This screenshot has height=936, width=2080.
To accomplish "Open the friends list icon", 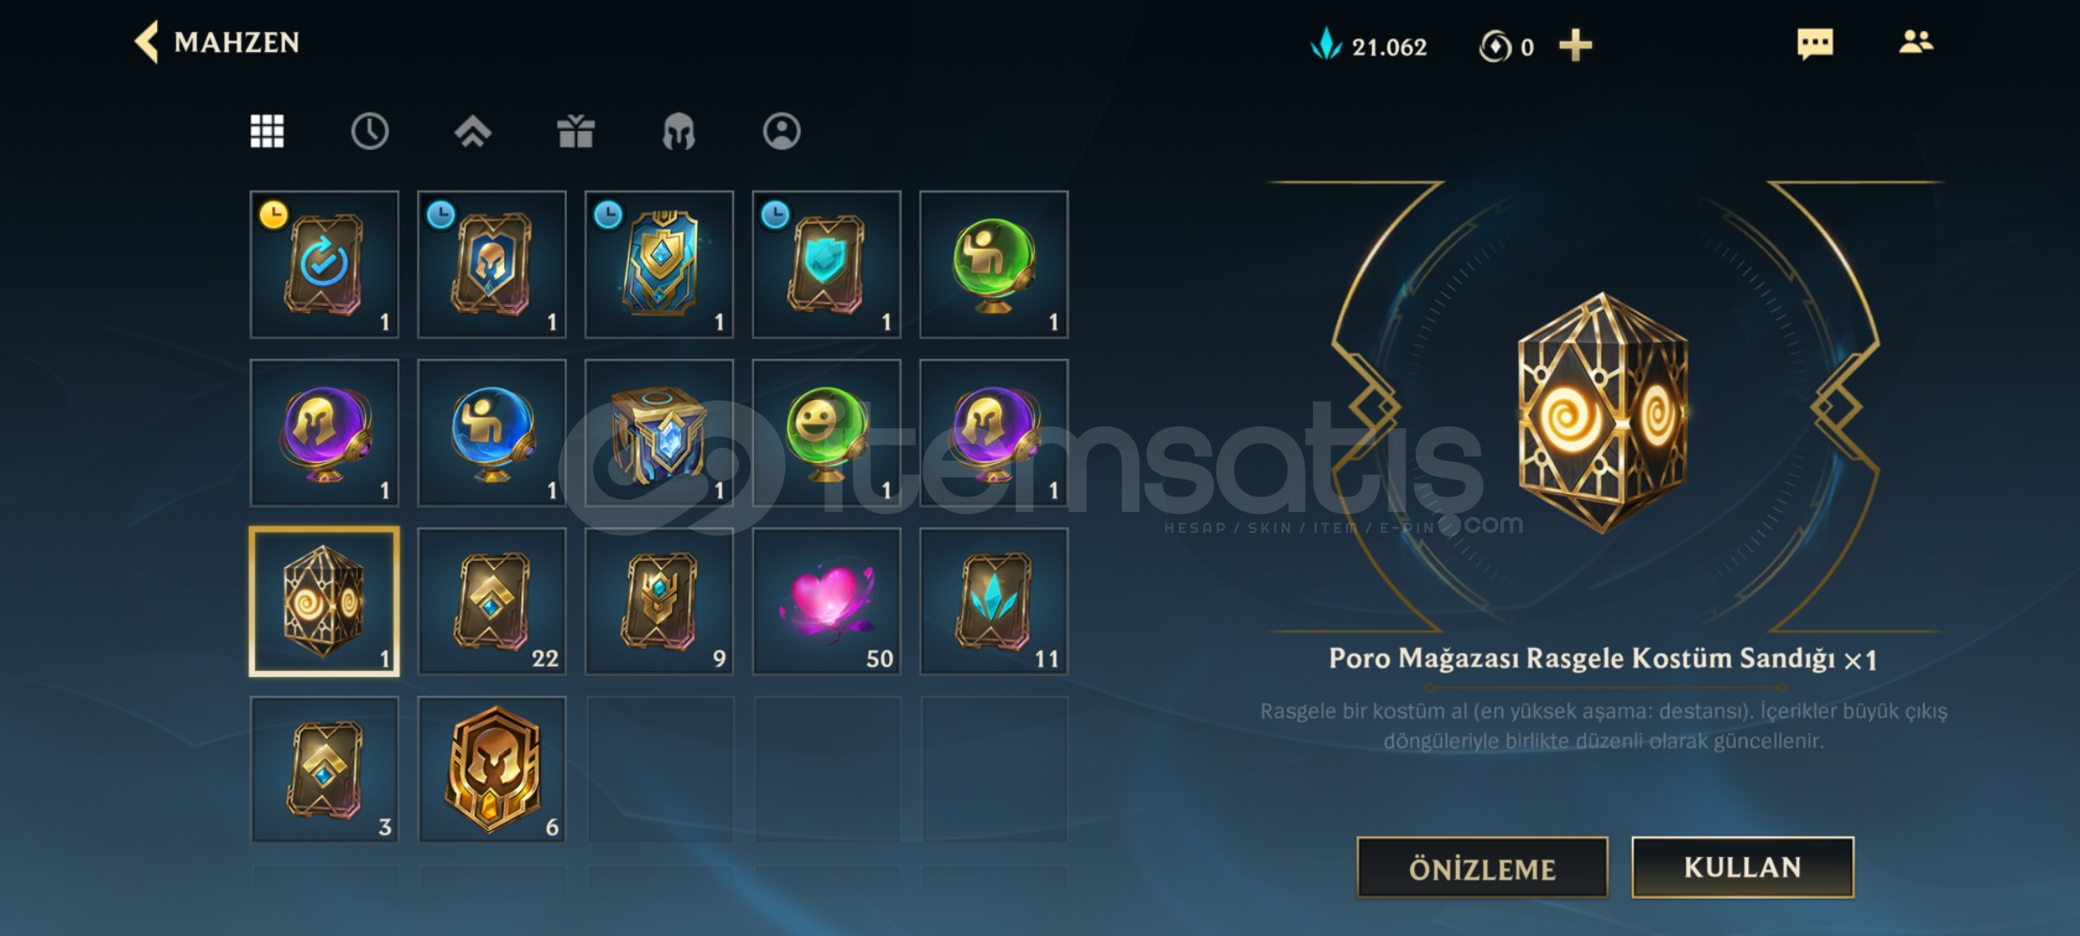I will [x=1915, y=42].
